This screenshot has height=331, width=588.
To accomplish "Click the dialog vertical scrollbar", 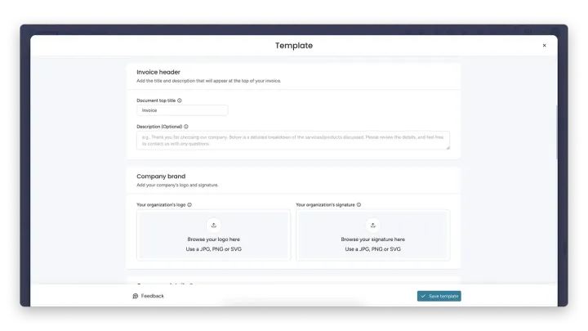I will coord(556,132).
